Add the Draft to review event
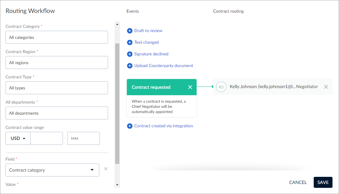The height and width of the screenshot is (194, 339). coord(148,31)
